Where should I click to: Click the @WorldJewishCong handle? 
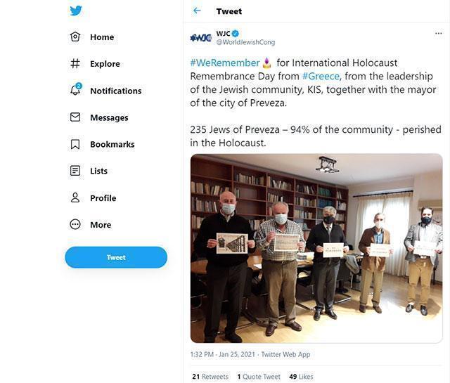point(245,42)
